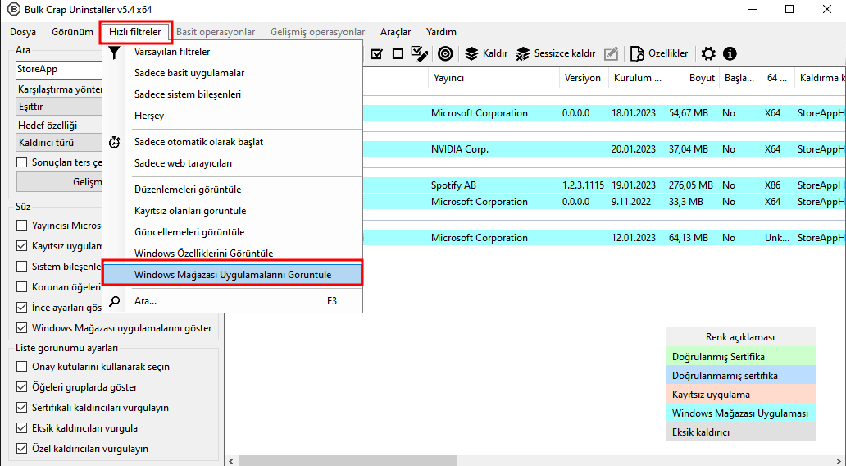This screenshot has width=846, height=466.
Task: Select the NVIDIA Corp. row
Action: (x=603, y=149)
